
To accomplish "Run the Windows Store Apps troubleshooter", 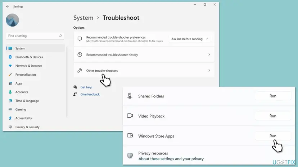I will (x=273, y=136).
